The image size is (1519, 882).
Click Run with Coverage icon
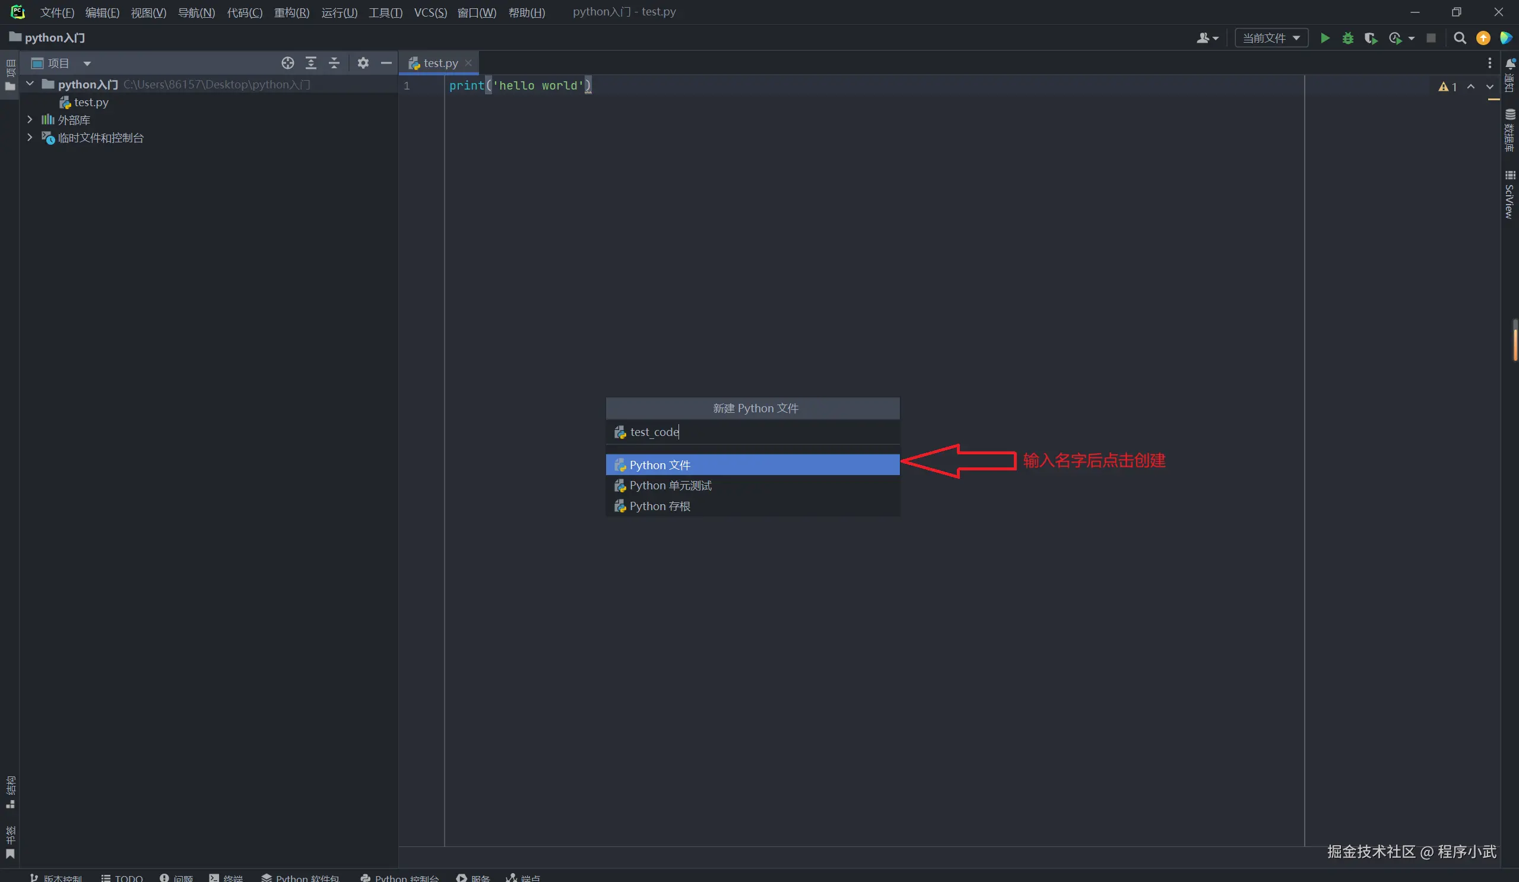(1371, 38)
